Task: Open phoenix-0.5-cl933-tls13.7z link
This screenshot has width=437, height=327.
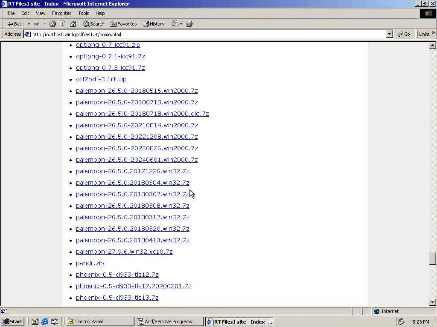Action: (117, 298)
